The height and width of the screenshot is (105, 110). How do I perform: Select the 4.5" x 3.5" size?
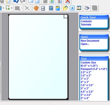(87, 92)
